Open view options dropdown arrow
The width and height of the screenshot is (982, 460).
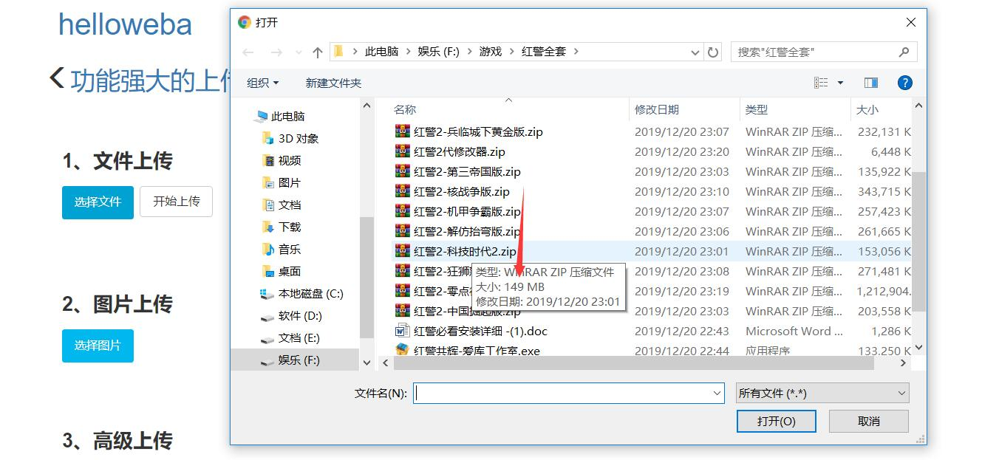click(x=840, y=83)
